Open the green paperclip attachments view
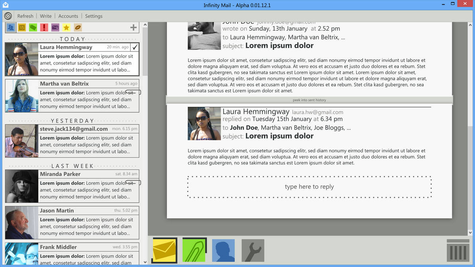 click(194, 250)
